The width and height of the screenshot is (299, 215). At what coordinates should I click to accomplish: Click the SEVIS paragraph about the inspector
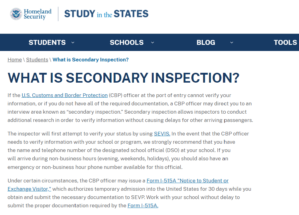tap(128, 150)
